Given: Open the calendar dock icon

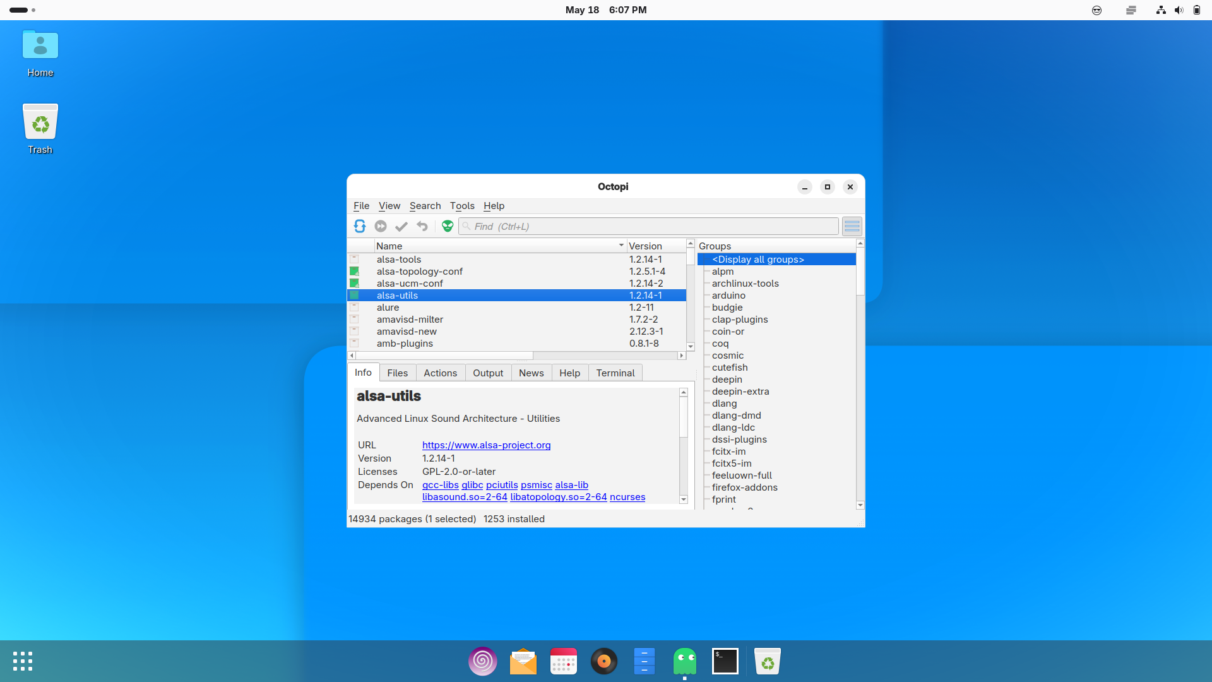Looking at the screenshot, I should 564,661.
